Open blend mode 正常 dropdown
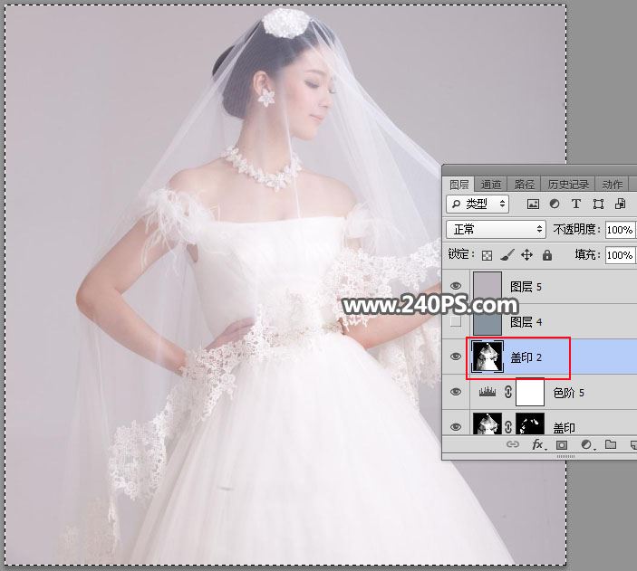 click(496, 230)
